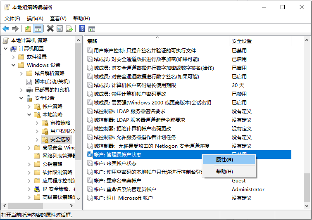312x220 pixels.
Task: Click the Export list toolbar icon
Action: click(69, 28)
